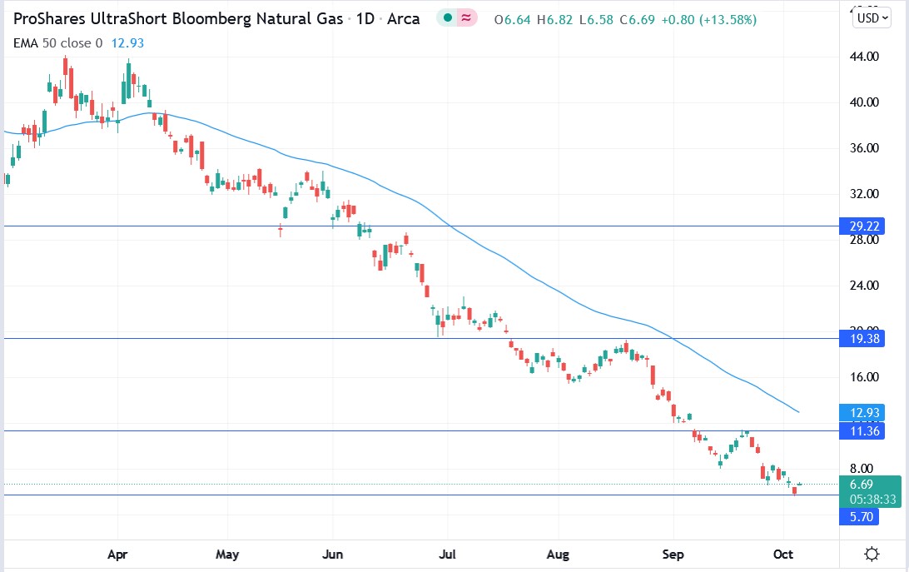This screenshot has width=909, height=572.
Task: Click the 24.00 price scale value
Action: pyautogui.click(x=864, y=286)
